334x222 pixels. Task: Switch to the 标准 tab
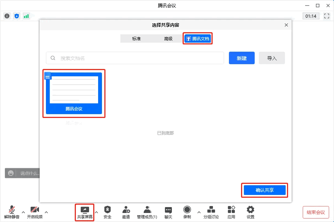pyautogui.click(x=136, y=39)
